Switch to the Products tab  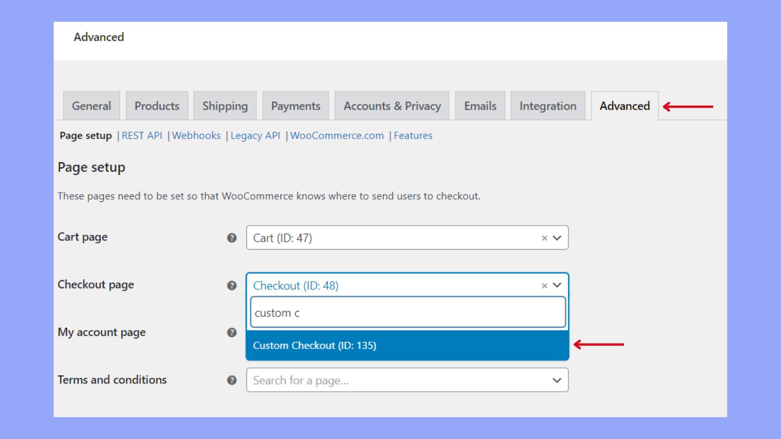click(x=157, y=106)
